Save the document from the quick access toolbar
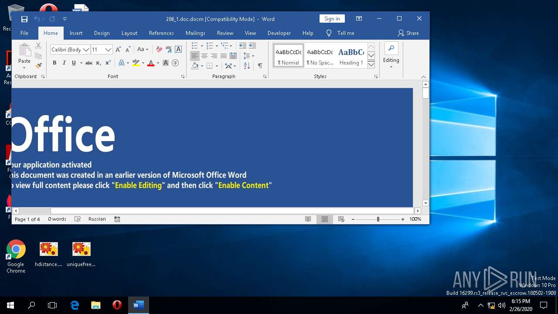The width and height of the screenshot is (558, 314). coord(24,19)
